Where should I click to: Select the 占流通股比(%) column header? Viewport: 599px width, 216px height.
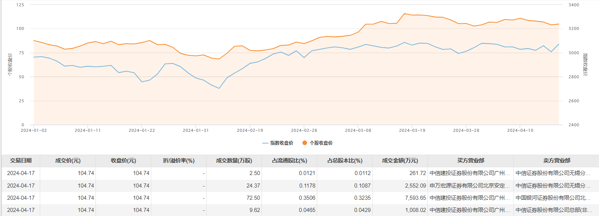pos(289,161)
